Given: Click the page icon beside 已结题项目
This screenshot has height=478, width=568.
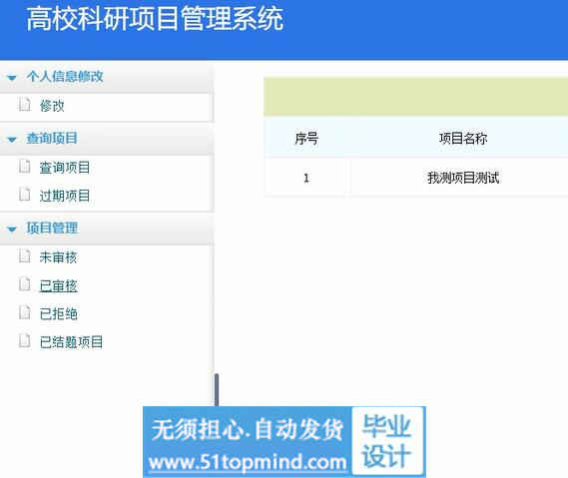Looking at the screenshot, I should coord(25,340).
